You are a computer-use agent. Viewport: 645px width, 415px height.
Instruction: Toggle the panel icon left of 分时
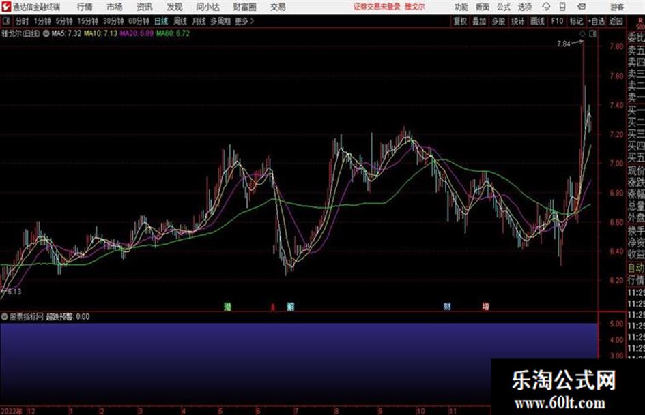point(6,21)
